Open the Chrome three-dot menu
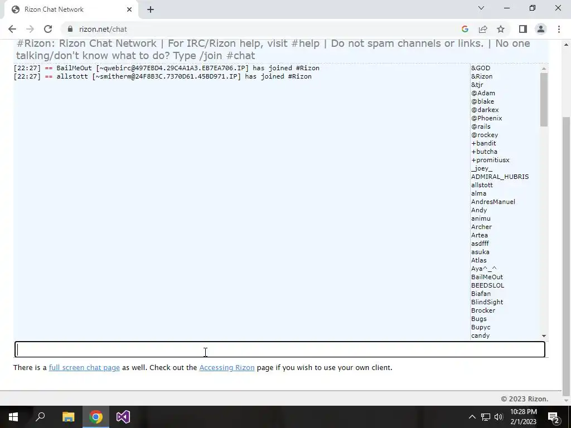 [559, 29]
